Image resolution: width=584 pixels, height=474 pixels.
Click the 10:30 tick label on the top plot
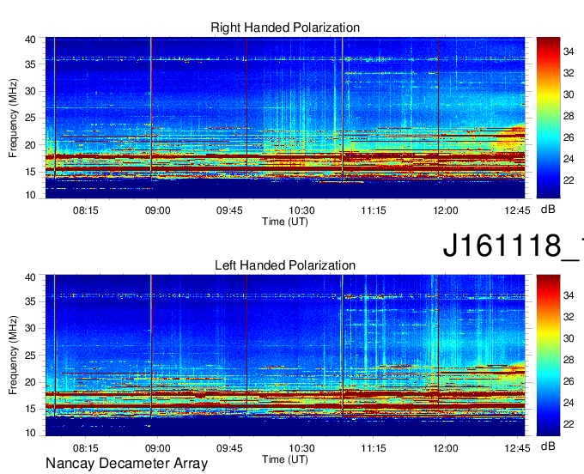(301, 210)
